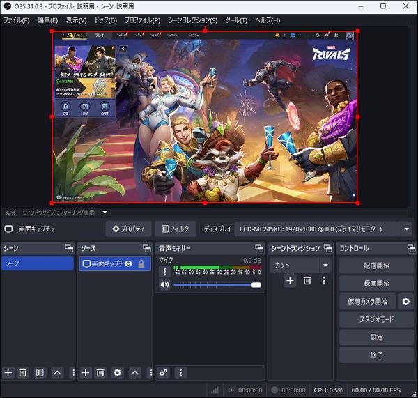Viewport: 418px width, 398px height.
Task: Expand the カット transition dropdown
Action: click(325, 265)
